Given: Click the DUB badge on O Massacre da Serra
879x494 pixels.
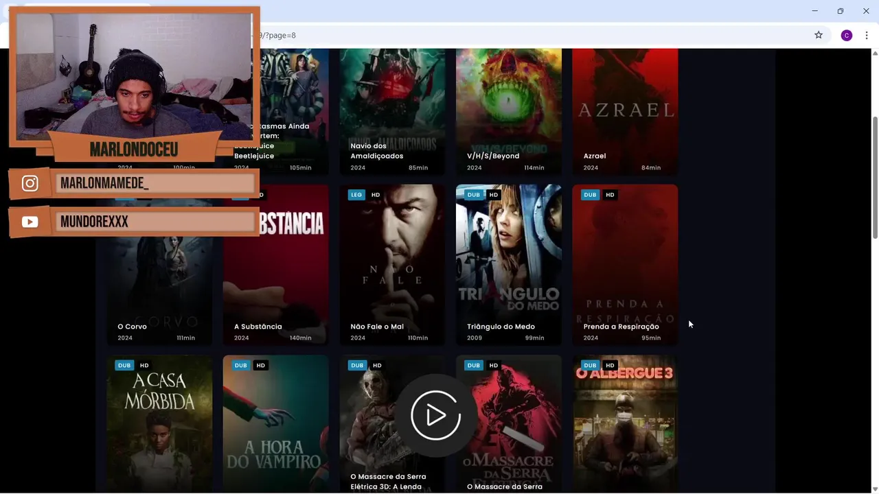Looking at the screenshot, I should 473,366.
